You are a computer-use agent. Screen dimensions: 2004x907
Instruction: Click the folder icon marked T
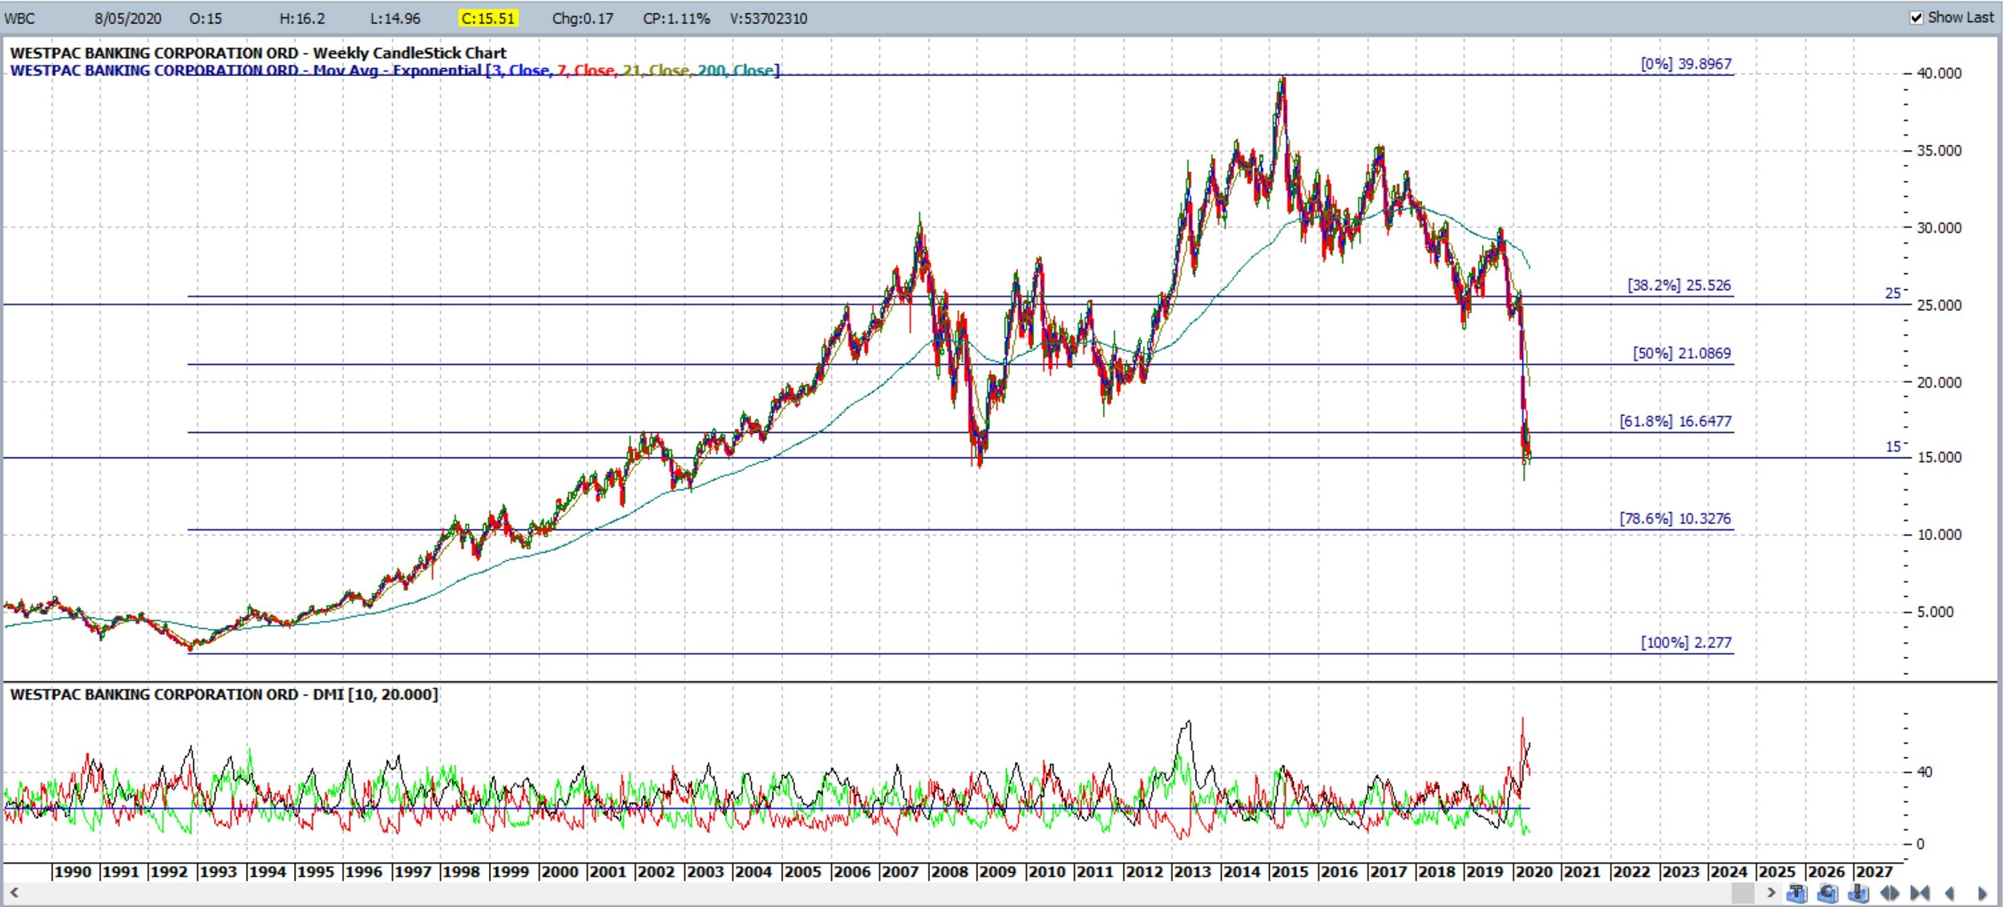pyautogui.click(x=1796, y=893)
